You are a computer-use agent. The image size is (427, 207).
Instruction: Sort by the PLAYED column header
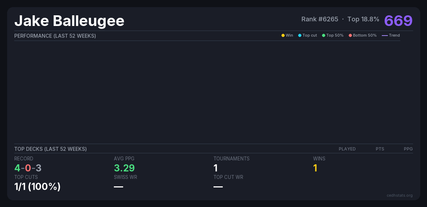click(x=347, y=149)
